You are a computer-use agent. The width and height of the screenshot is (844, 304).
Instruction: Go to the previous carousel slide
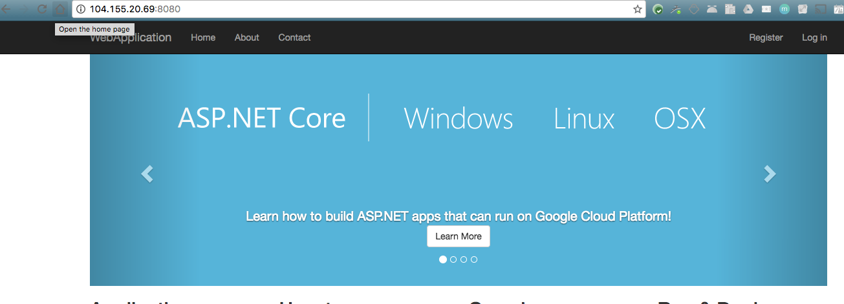tap(147, 174)
